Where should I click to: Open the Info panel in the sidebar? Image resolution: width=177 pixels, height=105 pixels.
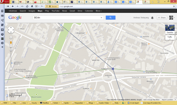point(2,43)
